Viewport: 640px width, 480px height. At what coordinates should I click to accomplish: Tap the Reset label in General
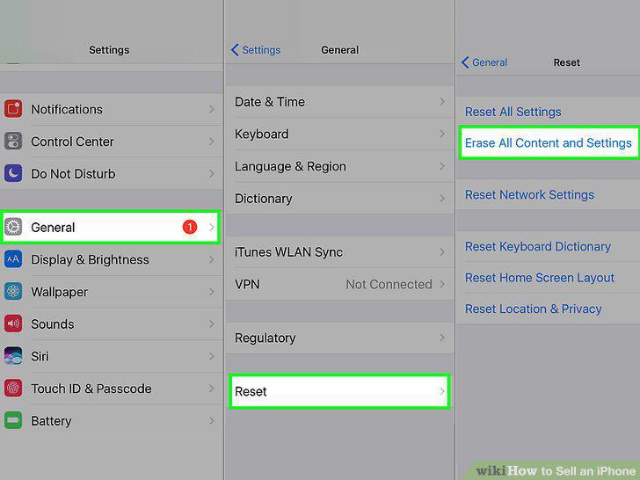pos(251,391)
